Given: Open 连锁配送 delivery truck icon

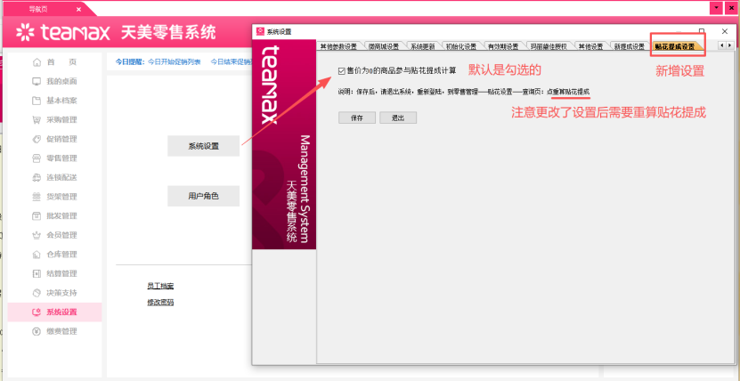Looking at the screenshot, I should coord(37,178).
